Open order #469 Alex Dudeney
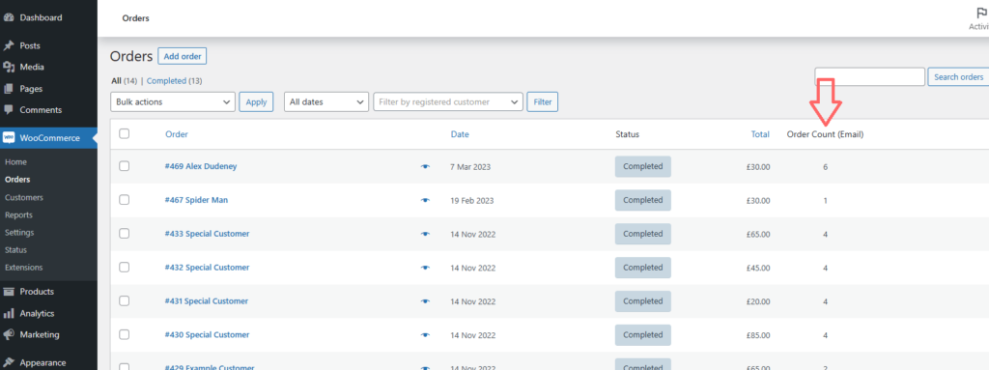 point(201,167)
